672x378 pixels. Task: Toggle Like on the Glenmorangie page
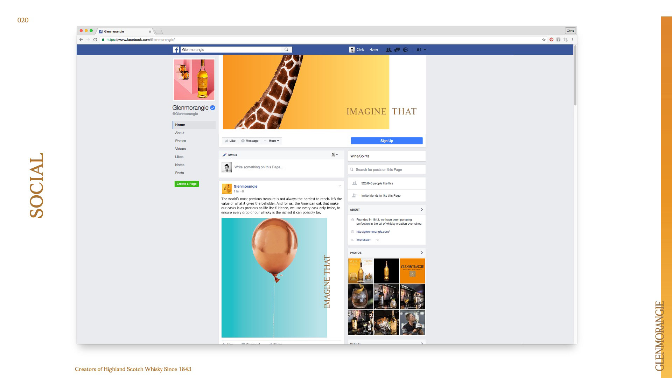tap(230, 141)
